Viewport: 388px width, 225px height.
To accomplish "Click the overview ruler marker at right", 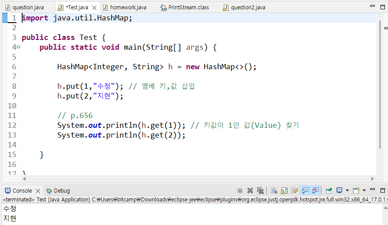I will 386,28.
